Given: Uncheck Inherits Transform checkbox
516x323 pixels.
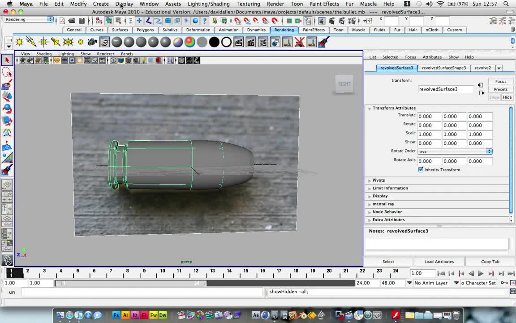Looking at the screenshot, I should [421, 170].
